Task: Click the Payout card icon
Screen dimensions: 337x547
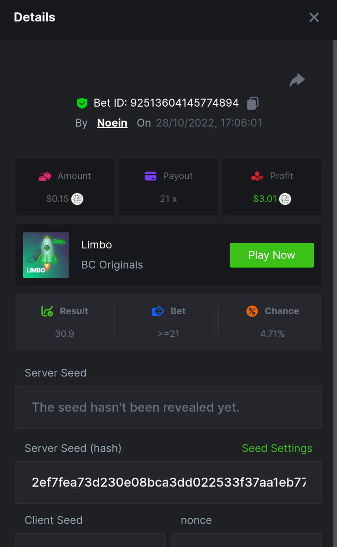Action: [x=151, y=176]
